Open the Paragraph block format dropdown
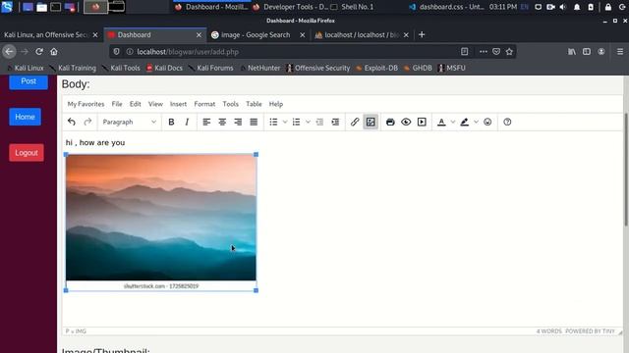The image size is (629, 353). tap(129, 122)
